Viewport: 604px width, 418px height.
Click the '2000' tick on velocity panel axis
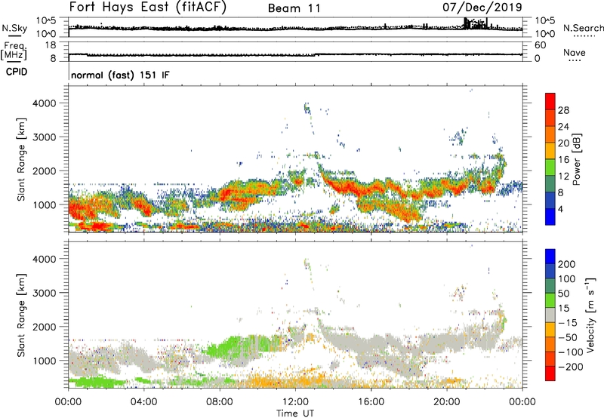(44, 327)
